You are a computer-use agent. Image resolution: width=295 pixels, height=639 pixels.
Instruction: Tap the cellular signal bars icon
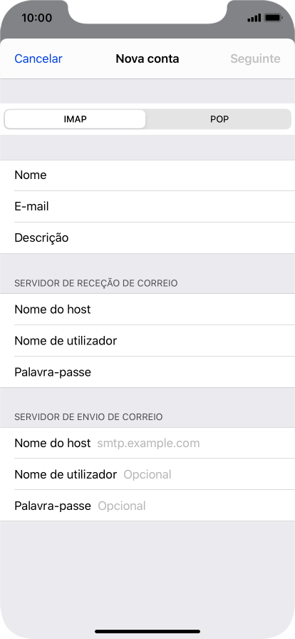pos(254,18)
